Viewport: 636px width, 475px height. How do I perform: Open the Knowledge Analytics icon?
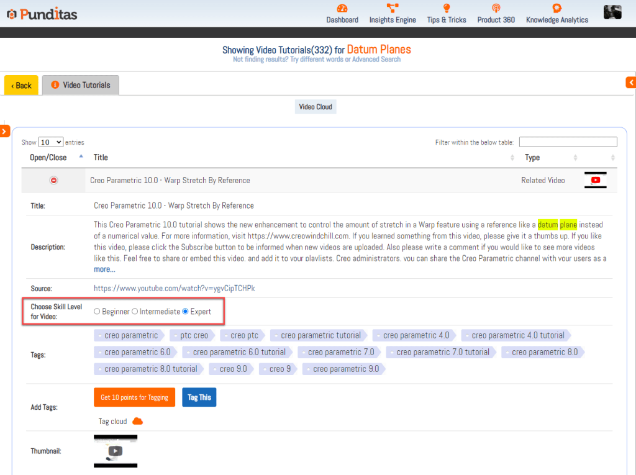click(x=556, y=9)
